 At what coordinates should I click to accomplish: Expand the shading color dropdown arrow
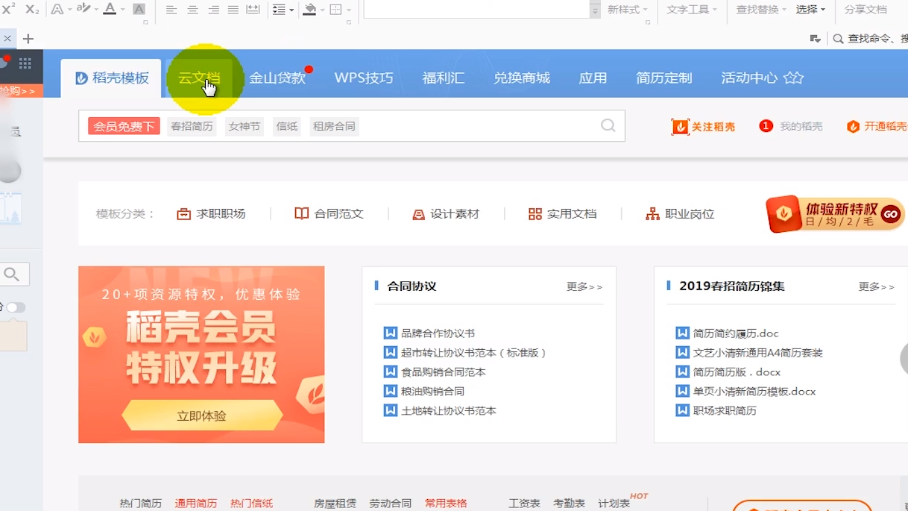coord(323,10)
